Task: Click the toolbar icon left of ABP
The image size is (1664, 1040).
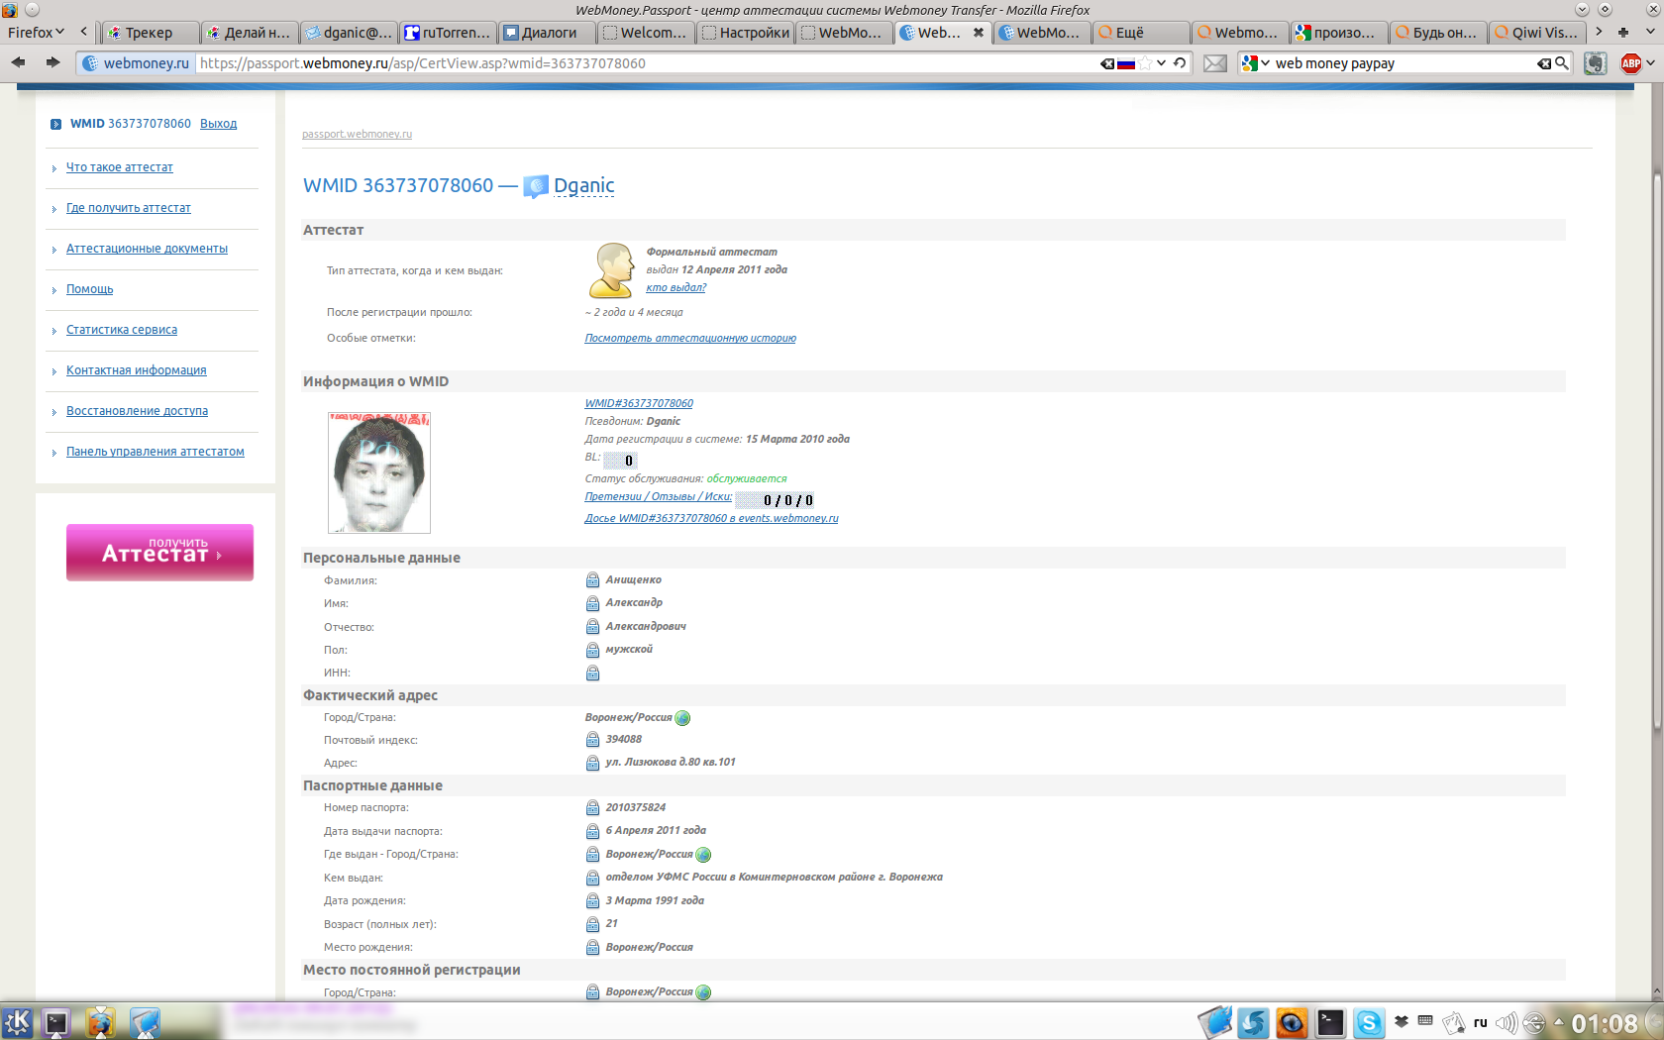Action: 1595,63
